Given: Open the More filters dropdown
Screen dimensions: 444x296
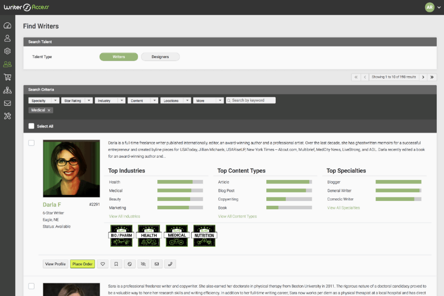Looking at the screenshot, I should [208, 100].
